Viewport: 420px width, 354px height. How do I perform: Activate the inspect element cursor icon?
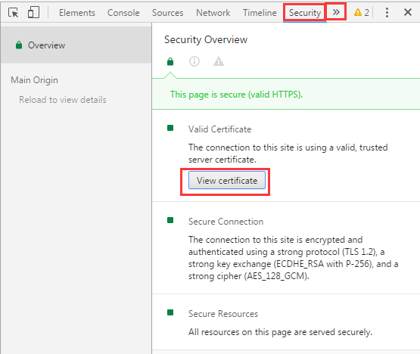pos(14,13)
